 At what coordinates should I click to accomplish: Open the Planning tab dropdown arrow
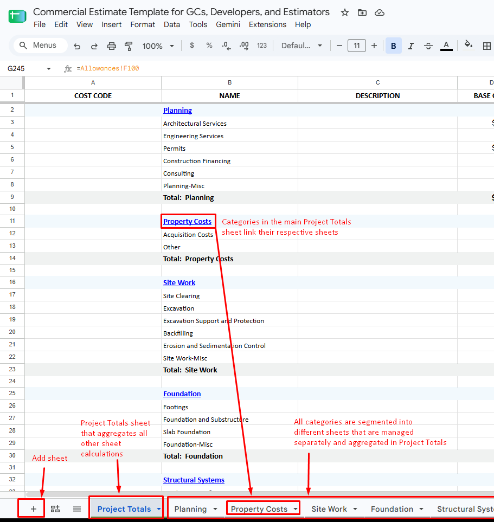215,509
